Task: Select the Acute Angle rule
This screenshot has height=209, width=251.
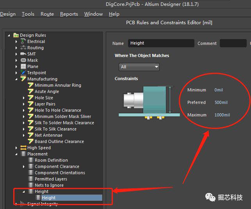Action: [x=47, y=91]
